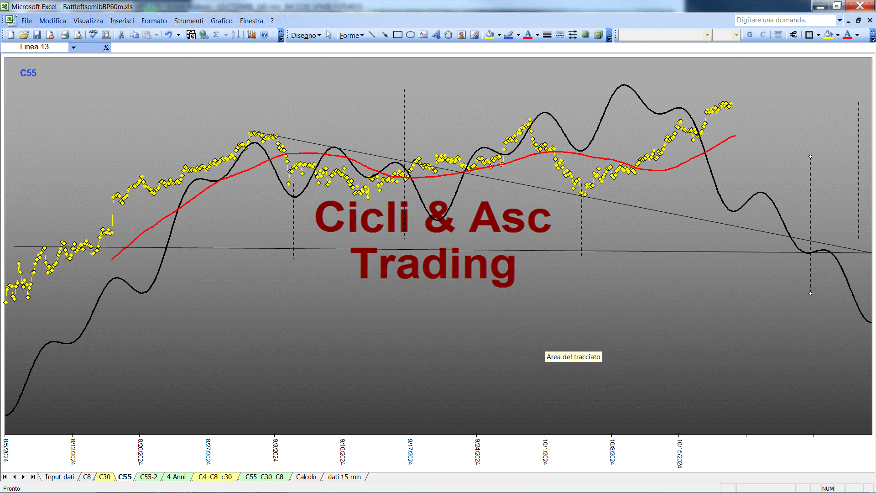The image size is (876, 493).
Task: Click the Cut scissors icon
Action: click(x=121, y=35)
